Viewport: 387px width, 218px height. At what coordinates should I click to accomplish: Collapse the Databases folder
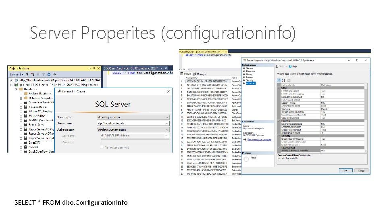(16, 89)
